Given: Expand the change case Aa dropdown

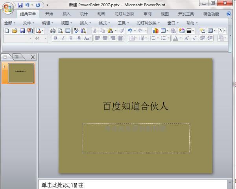Looking at the screenshot, I should [90, 39].
